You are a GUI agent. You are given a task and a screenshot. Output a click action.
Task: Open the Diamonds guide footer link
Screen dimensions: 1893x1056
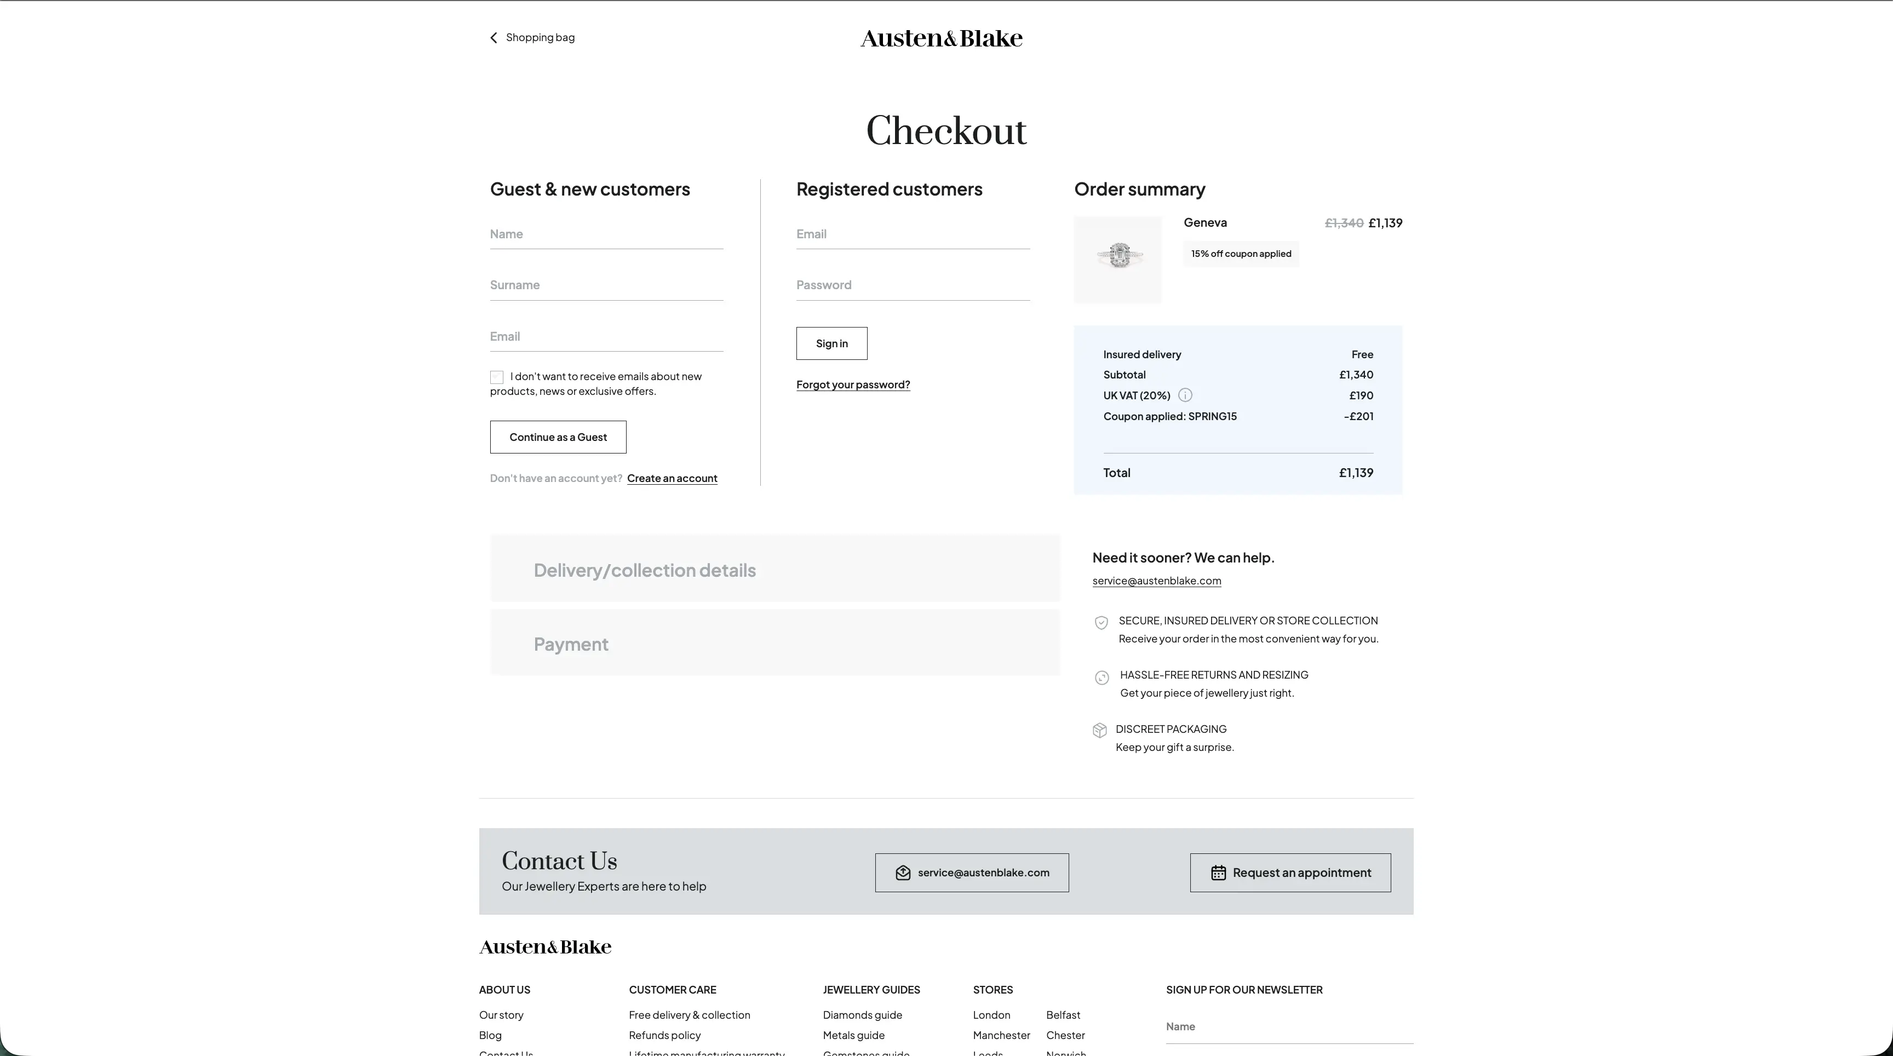click(x=862, y=1015)
